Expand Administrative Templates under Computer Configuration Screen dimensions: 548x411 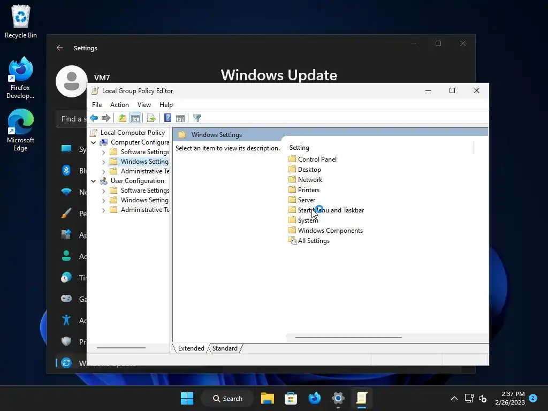pos(103,172)
